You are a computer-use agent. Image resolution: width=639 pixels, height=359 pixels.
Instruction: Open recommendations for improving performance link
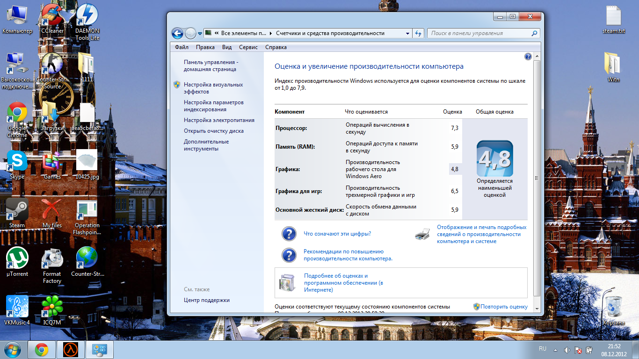click(348, 255)
